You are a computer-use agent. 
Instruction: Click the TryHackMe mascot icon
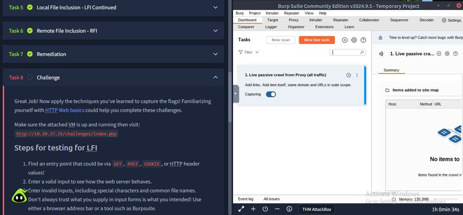coord(19,196)
